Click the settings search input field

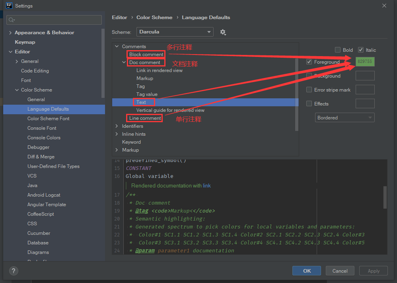coord(54,20)
